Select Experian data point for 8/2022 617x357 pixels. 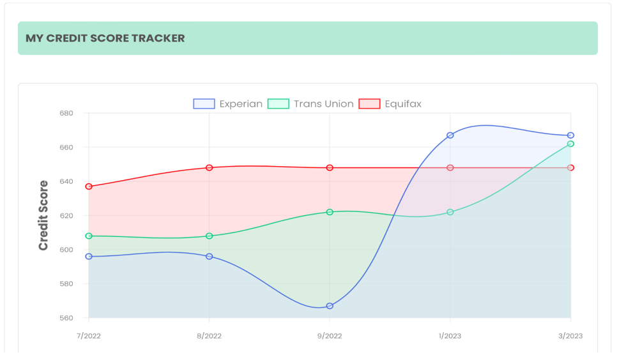[x=209, y=257]
